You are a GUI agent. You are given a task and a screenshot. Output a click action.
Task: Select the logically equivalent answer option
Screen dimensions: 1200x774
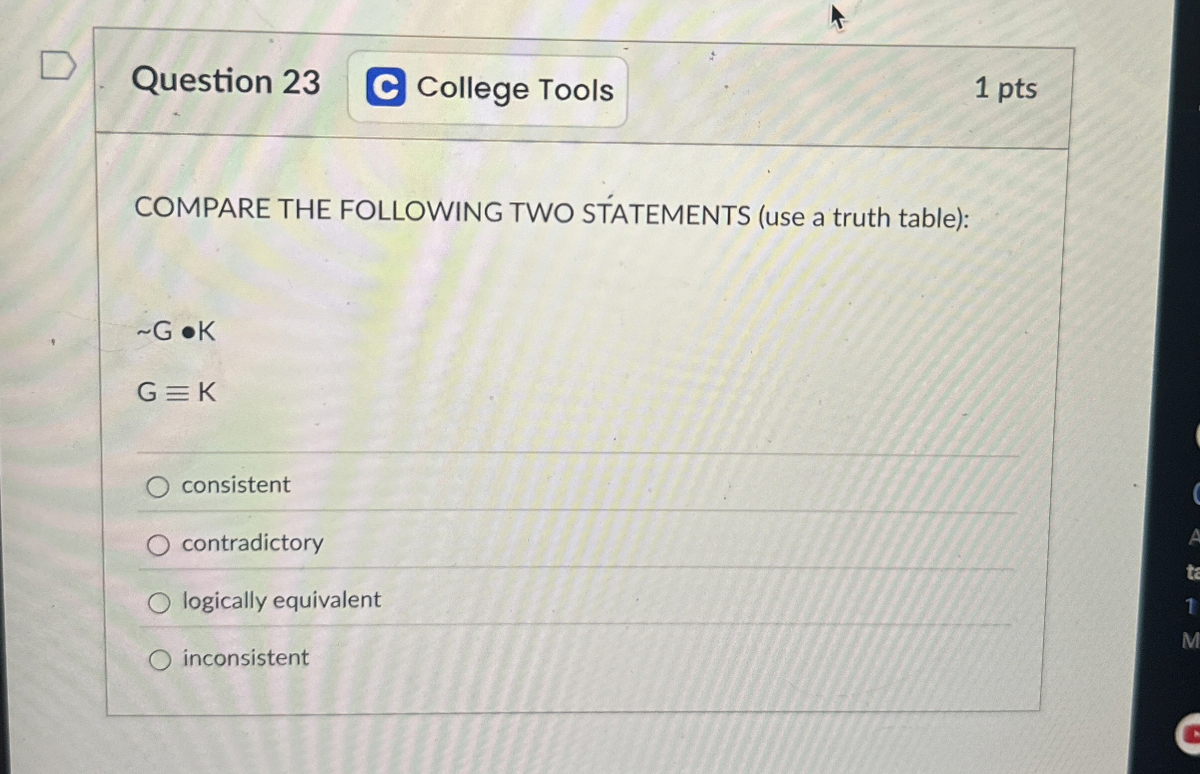click(160, 601)
